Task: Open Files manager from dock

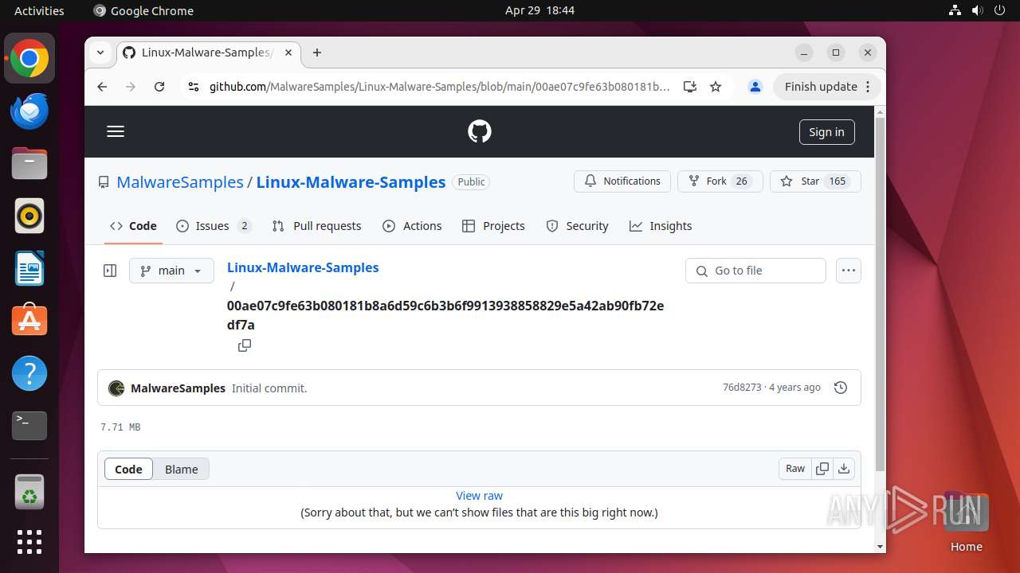Action: 29,164
